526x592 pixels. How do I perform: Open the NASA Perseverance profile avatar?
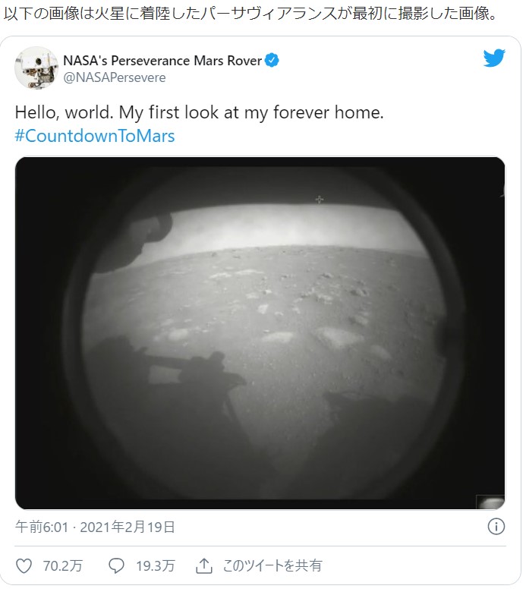pyautogui.click(x=36, y=68)
